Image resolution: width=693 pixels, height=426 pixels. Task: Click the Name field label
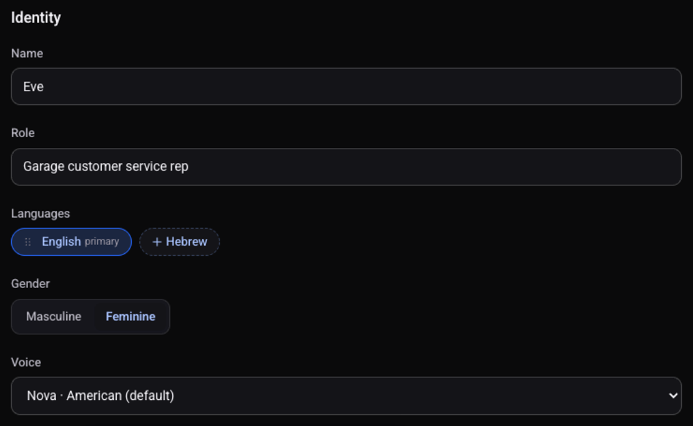[27, 54]
